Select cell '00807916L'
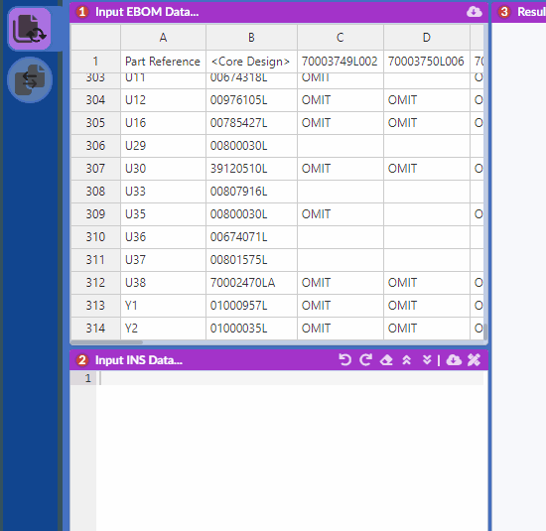Screen dimensions: 546x531 click(251, 192)
